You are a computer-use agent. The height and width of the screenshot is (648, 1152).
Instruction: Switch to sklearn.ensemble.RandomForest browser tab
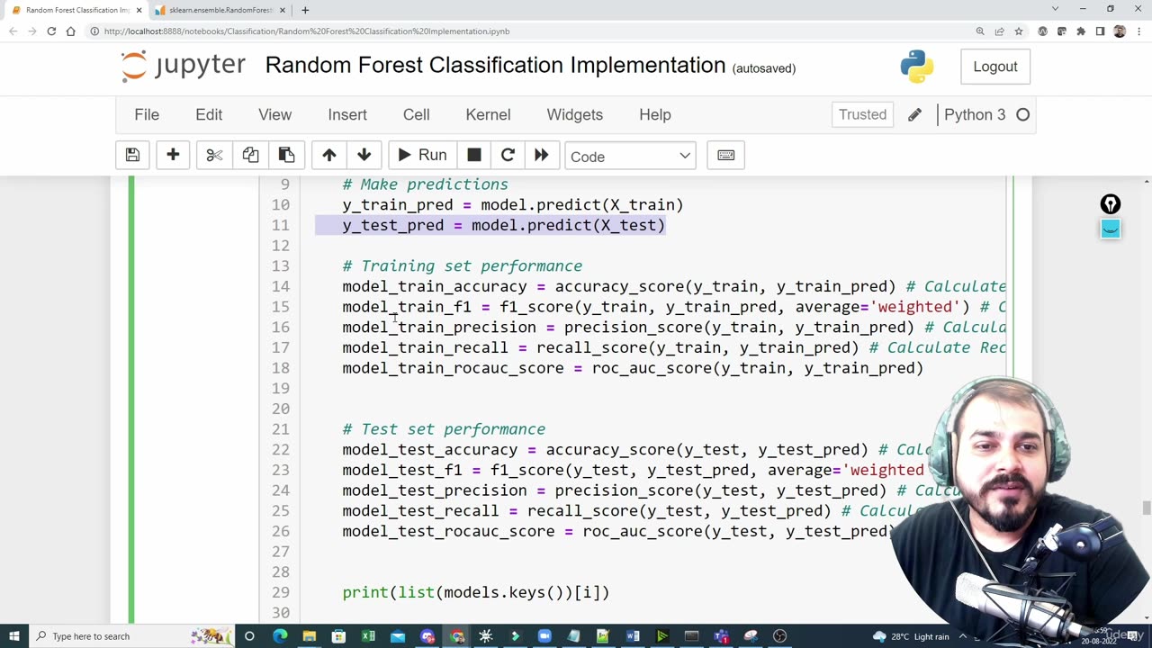(220, 10)
